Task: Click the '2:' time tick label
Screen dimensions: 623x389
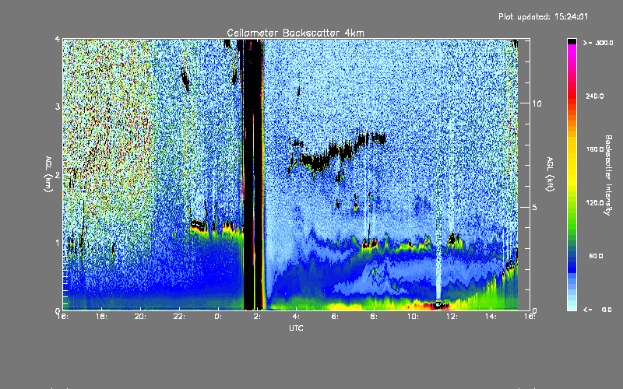Action: [258, 317]
